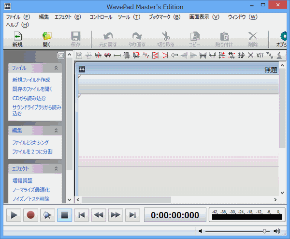Viewport: 290px width, 239px height.
Task: Click the ファイルを２つに分割 link
Action: coord(32,152)
